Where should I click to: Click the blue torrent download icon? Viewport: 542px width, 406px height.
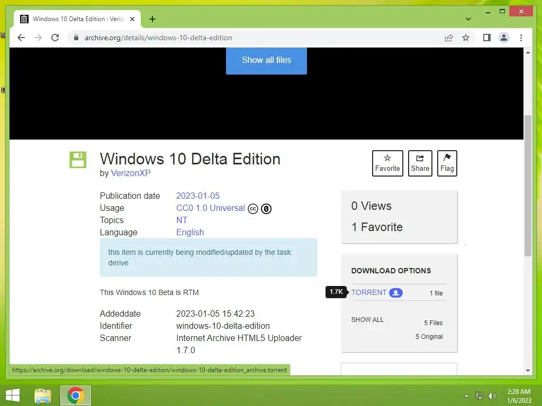(396, 293)
